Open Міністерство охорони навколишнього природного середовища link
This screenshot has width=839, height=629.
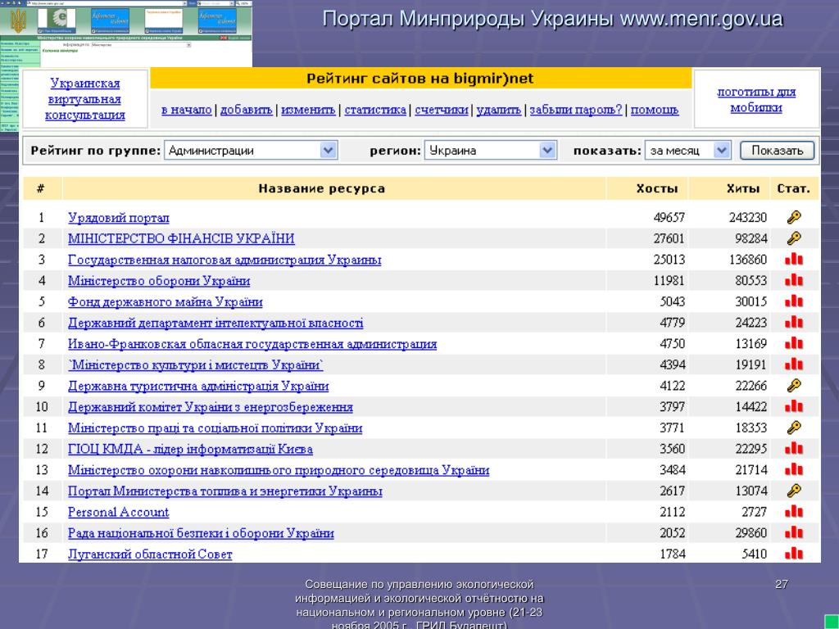pyautogui.click(x=279, y=470)
